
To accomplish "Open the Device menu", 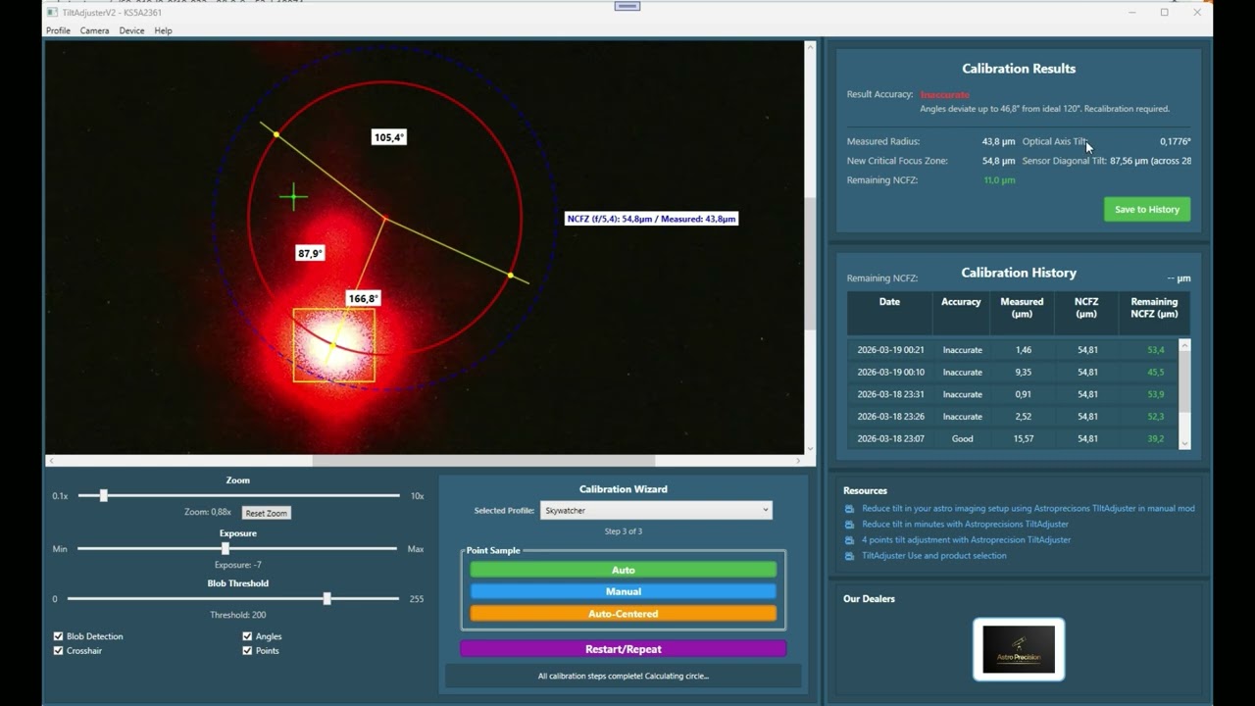I will click(x=131, y=30).
